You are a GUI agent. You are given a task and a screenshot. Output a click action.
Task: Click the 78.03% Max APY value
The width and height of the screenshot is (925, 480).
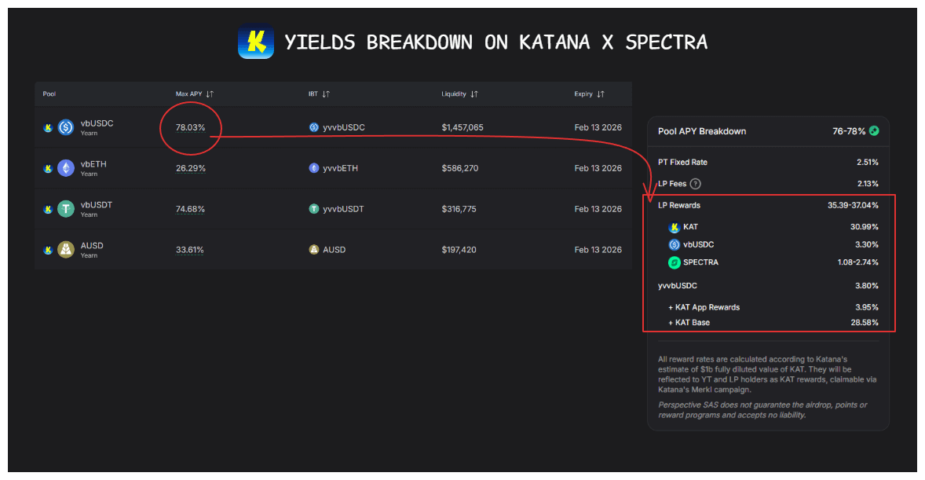(191, 127)
